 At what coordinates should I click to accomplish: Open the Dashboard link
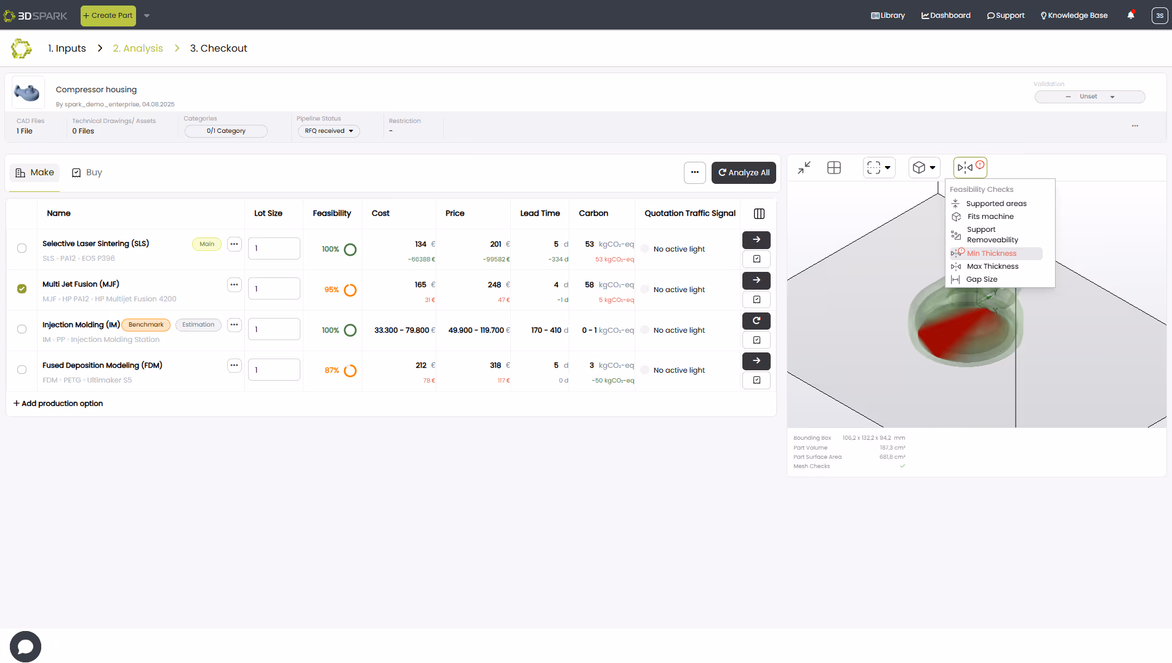coord(945,15)
